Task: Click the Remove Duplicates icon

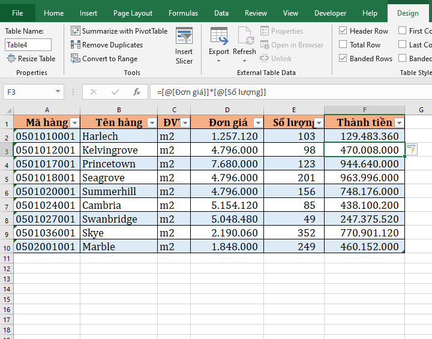Action: coord(76,45)
